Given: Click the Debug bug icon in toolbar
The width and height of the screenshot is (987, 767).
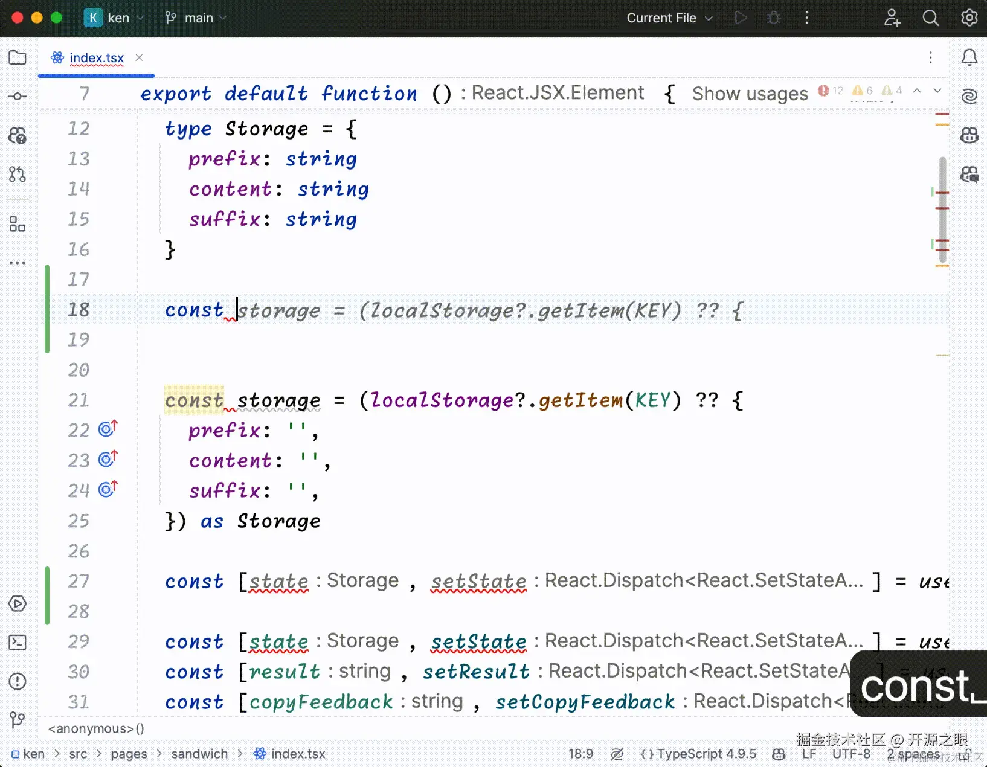Looking at the screenshot, I should pos(773,18).
